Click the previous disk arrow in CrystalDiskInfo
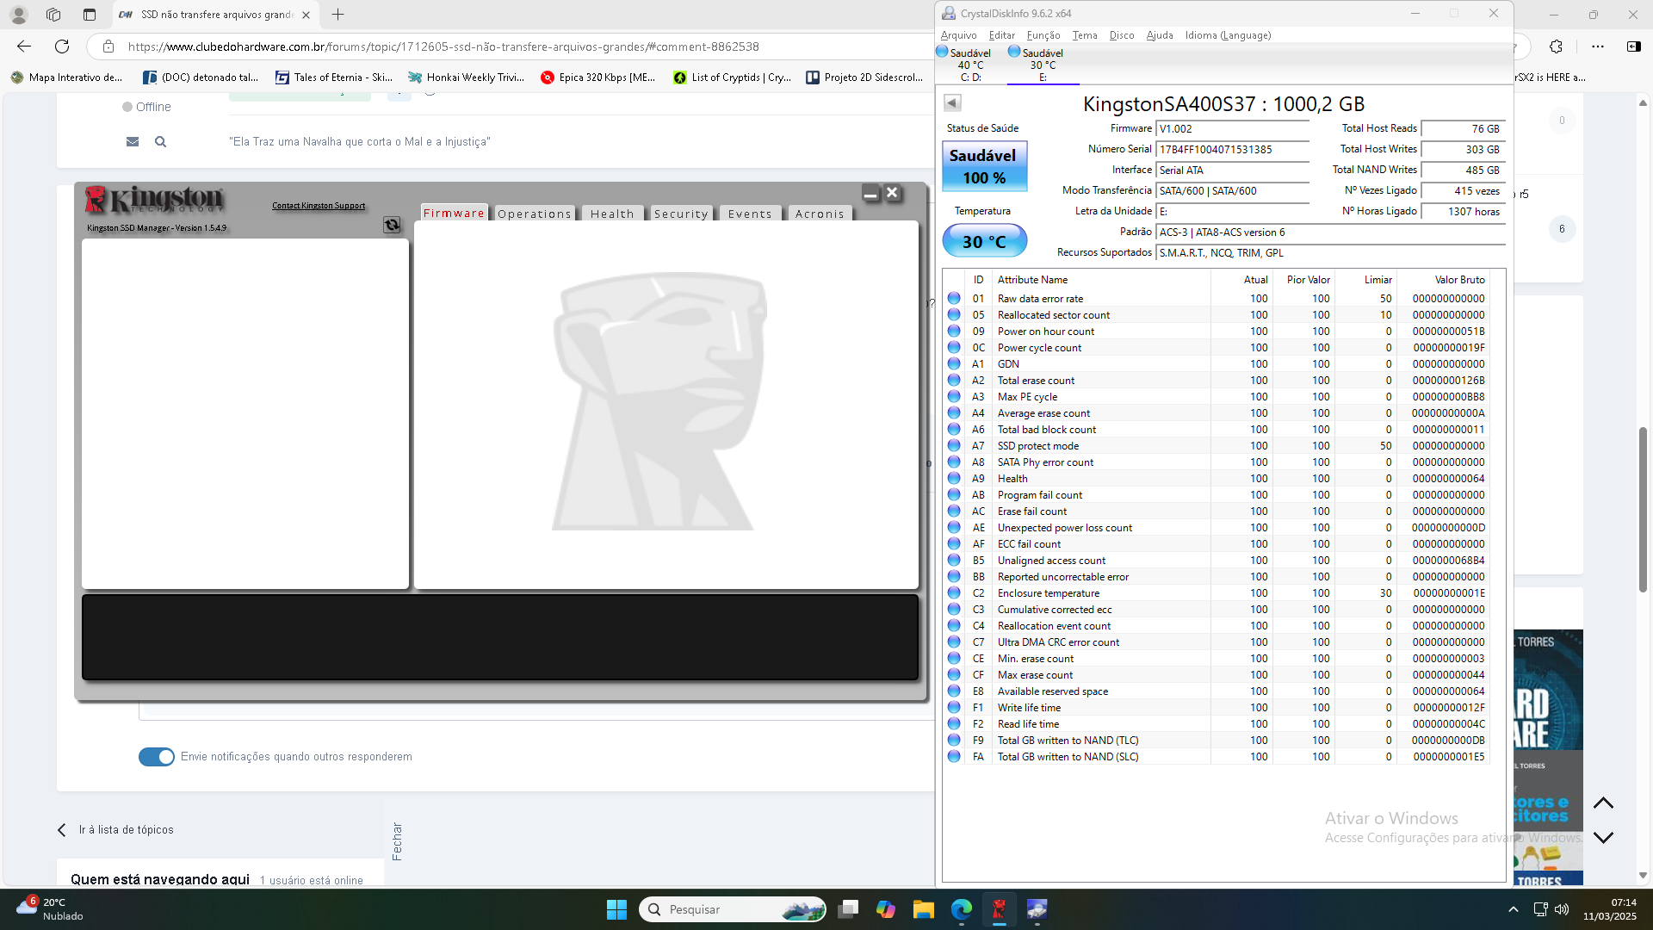The width and height of the screenshot is (1653, 930). click(x=952, y=102)
